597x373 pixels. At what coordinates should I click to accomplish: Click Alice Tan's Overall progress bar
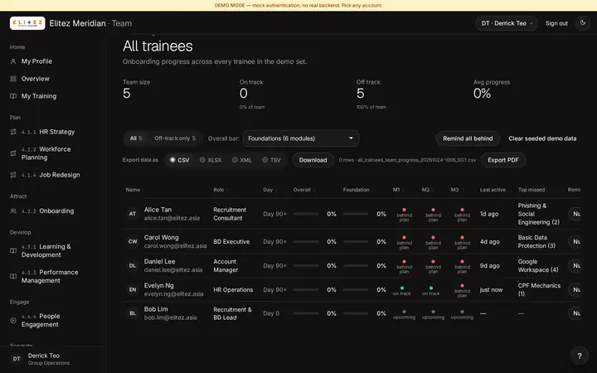click(306, 214)
